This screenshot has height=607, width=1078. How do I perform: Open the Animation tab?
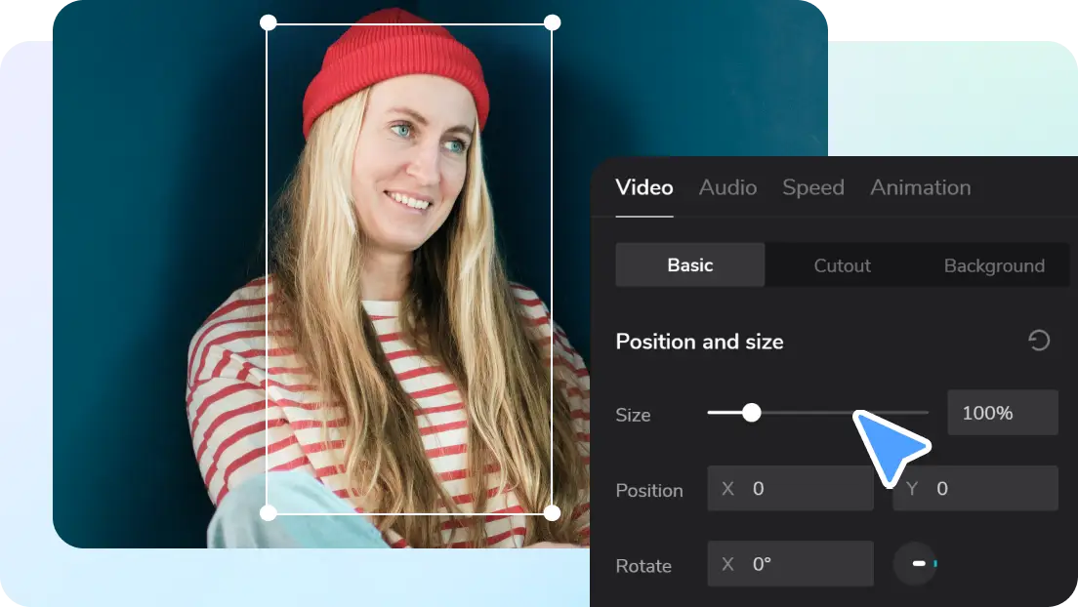point(920,187)
